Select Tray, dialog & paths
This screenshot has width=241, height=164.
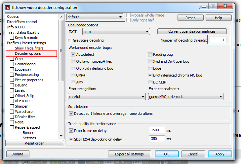coord(23,32)
